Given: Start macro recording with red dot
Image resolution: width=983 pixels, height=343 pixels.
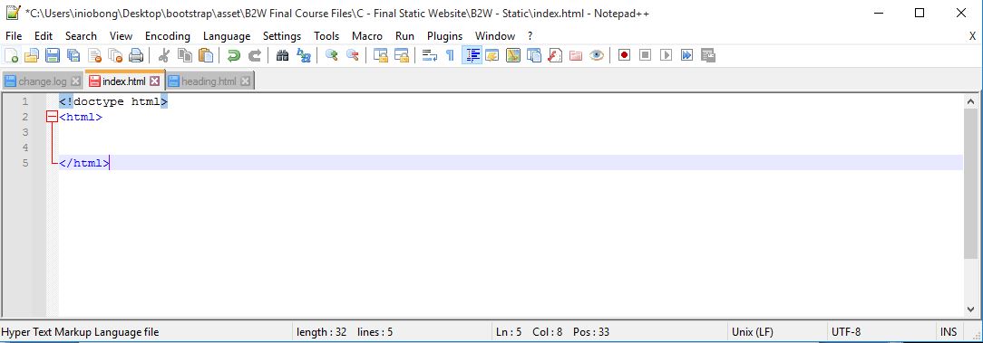Looking at the screenshot, I should (x=624, y=56).
